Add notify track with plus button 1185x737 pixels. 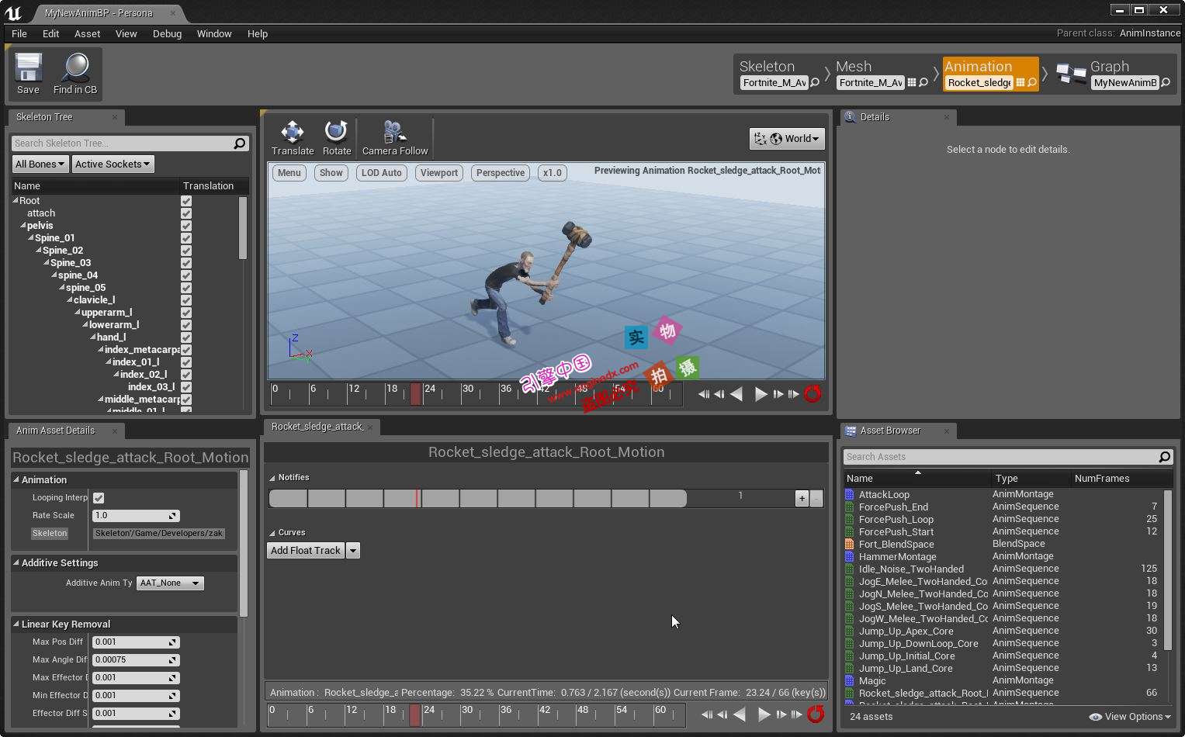coord(802,498)
